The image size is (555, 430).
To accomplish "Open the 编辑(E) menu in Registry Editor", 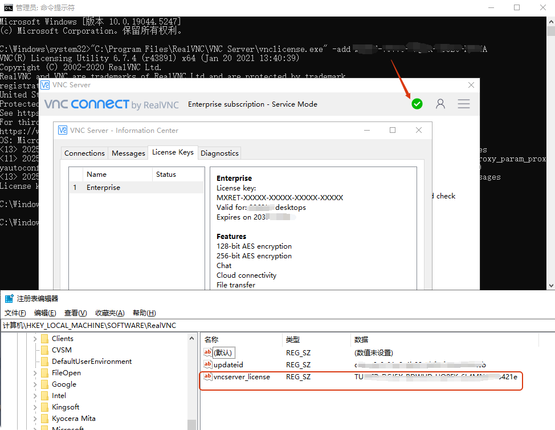I will pos(45,313).
